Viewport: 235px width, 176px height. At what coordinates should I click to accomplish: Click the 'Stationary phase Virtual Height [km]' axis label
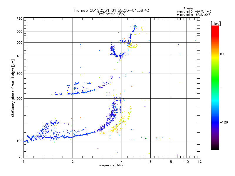click(13, 88)
